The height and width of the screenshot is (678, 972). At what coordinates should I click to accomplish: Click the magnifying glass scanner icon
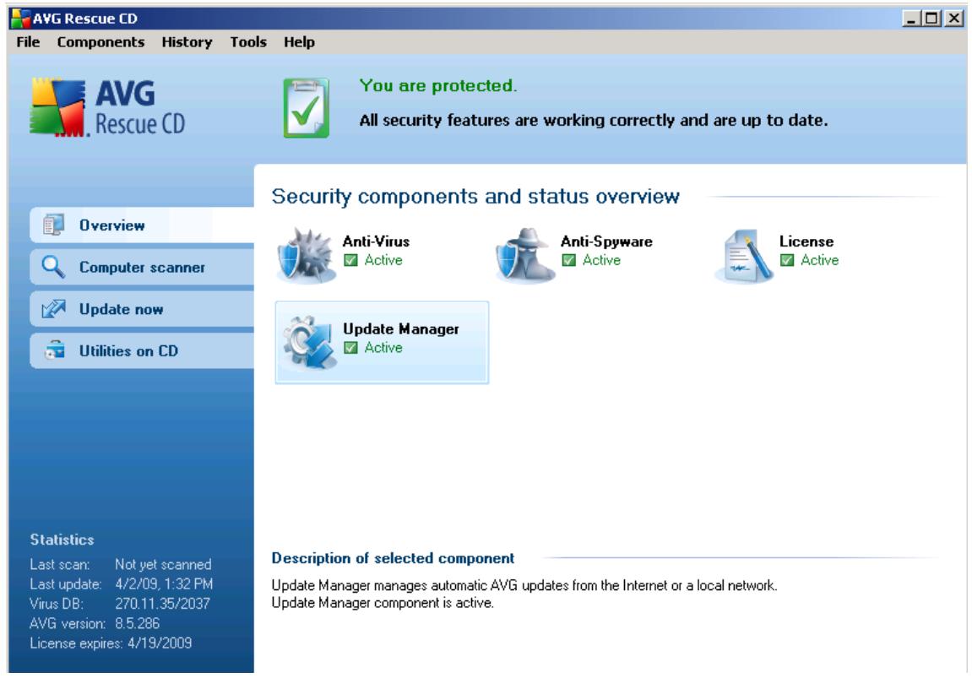(53, 267)
